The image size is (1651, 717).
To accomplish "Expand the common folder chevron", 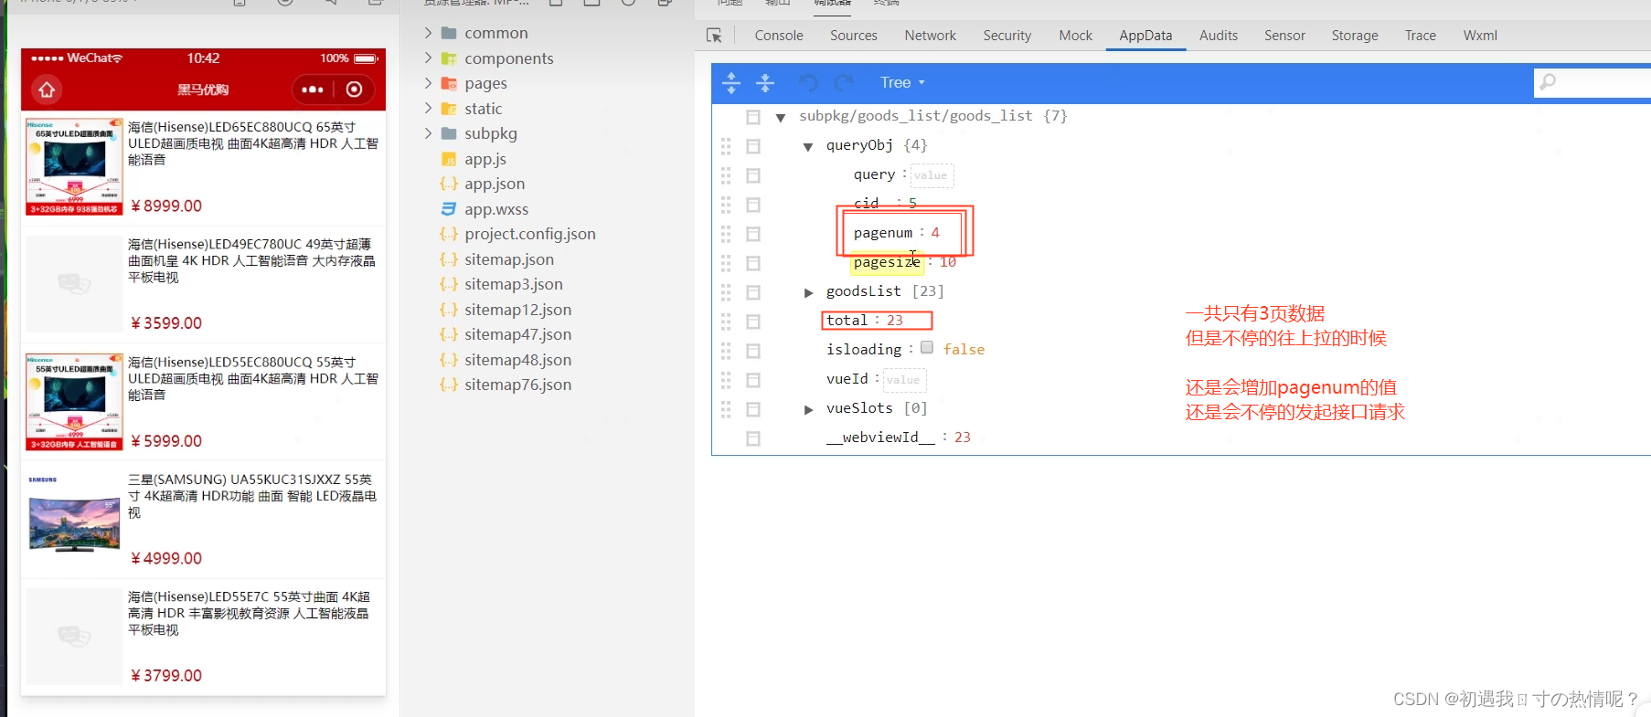I will [x=428, y=33].
